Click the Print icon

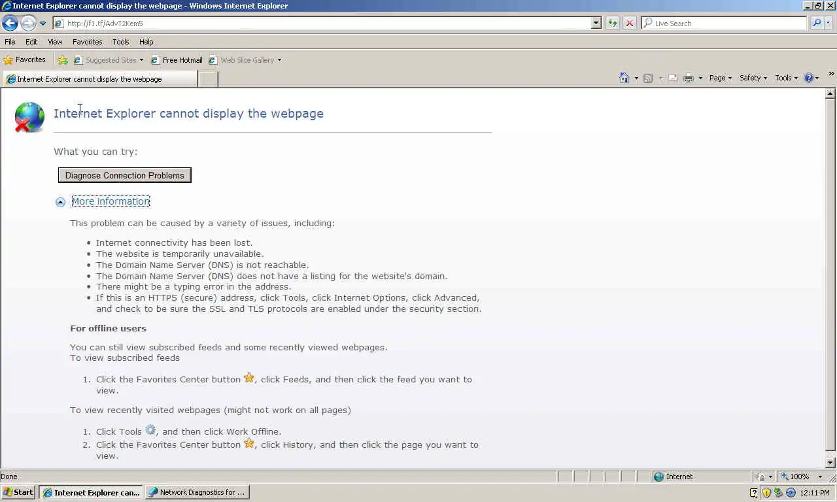pos(688,78)
